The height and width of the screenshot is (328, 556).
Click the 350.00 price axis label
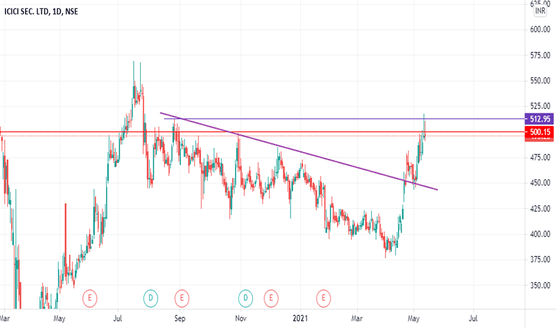[x=540, y=286]
